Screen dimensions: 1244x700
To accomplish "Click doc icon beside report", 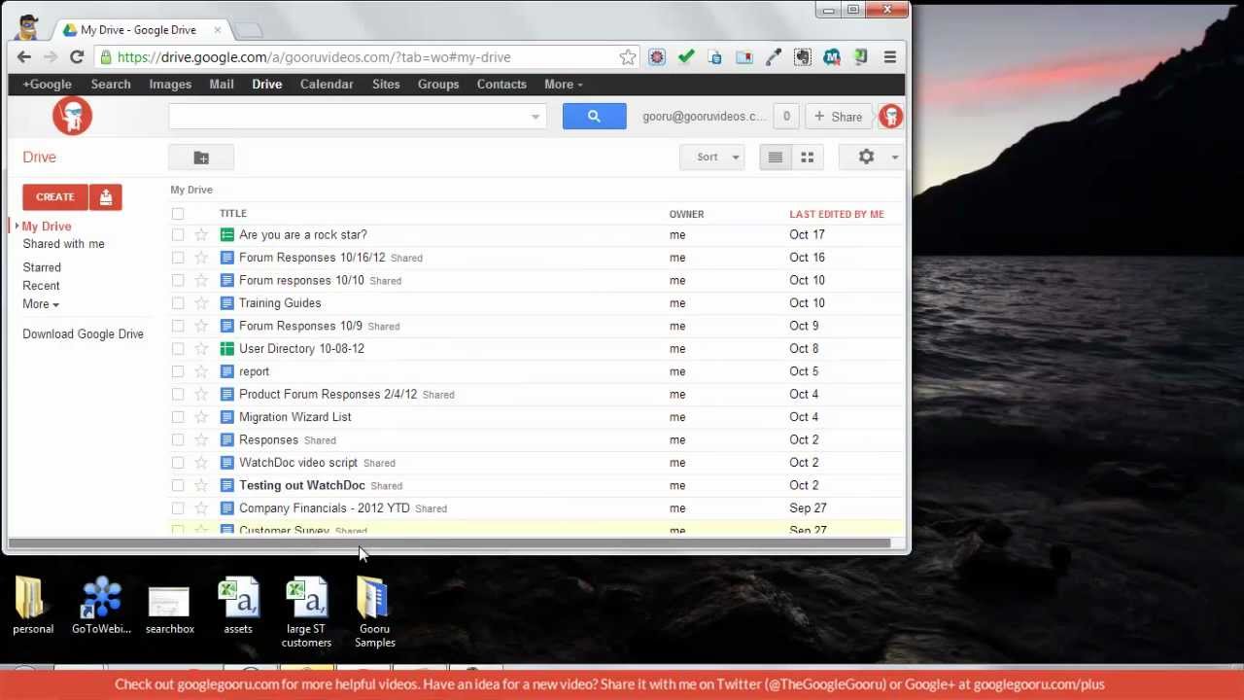I will pos(226,371).
